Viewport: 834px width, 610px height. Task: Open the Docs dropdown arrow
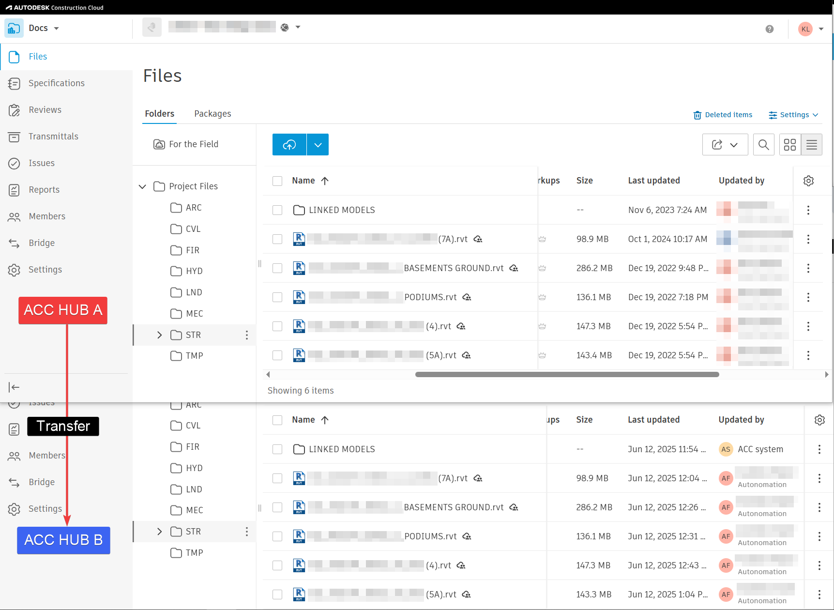56,29
